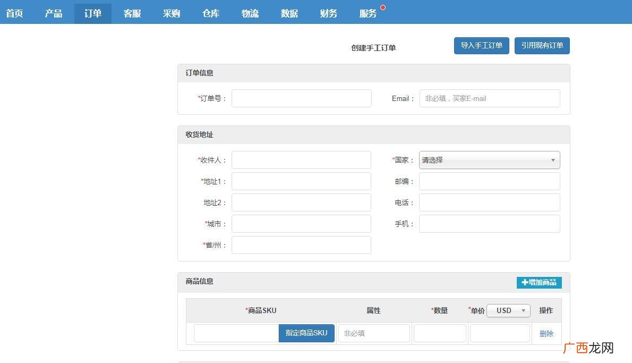Go to the 财务 section
Image resolution: width=632 pixels, height=363 pixels.
pyautogui.click(x=329, y=13)
